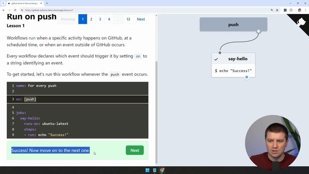Go to lesson page 2
Image resolution: width=309 pixels, height=174 pixels.
pos(91,19)
